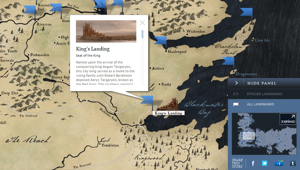300x170 pixels.
Task: Click the Hide Panel label
Action: point(262,83)
